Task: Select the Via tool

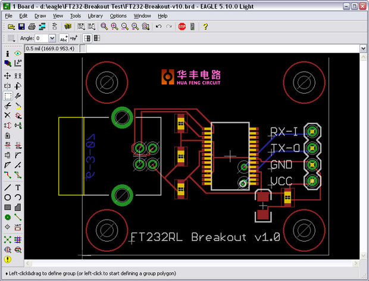Action: tap(8, 217)
